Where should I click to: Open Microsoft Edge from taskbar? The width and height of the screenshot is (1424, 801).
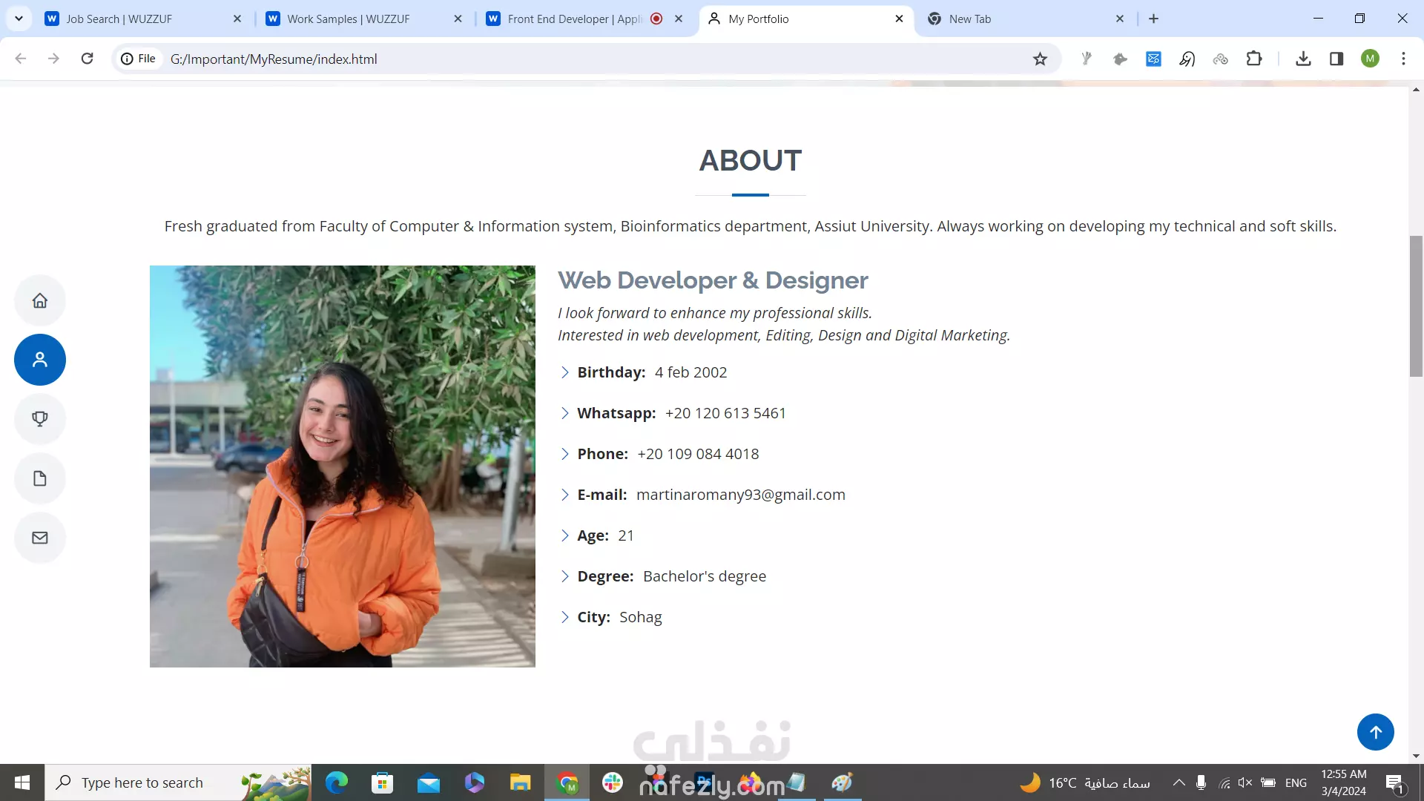click(x=337, y=782)
